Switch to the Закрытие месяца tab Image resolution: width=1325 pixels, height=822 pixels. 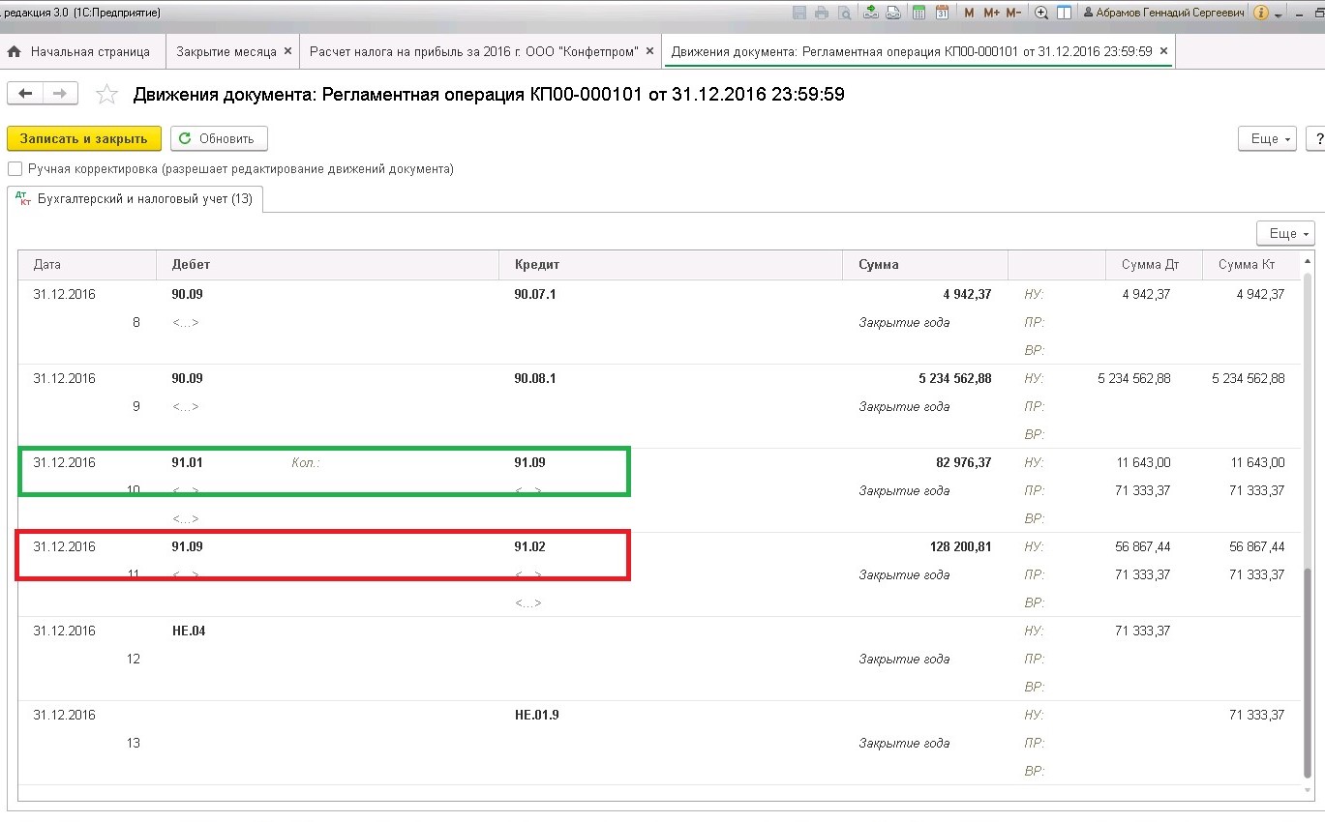[226, 51]
